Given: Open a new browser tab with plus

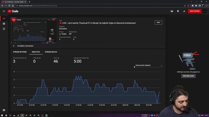Looking at the screenshot, I should click(29, 2).
